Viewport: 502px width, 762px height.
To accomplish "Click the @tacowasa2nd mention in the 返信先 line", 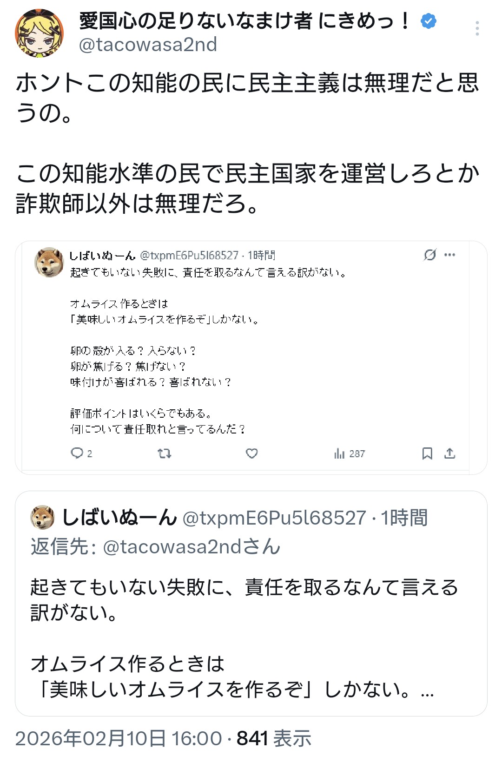I will point(191,547).
